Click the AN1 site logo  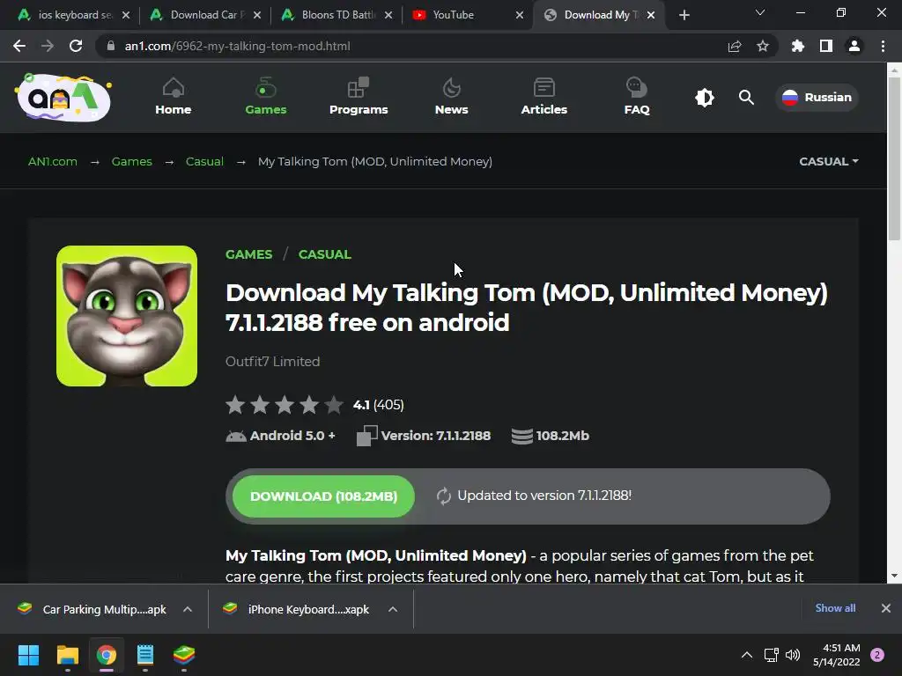coord(63,97)
